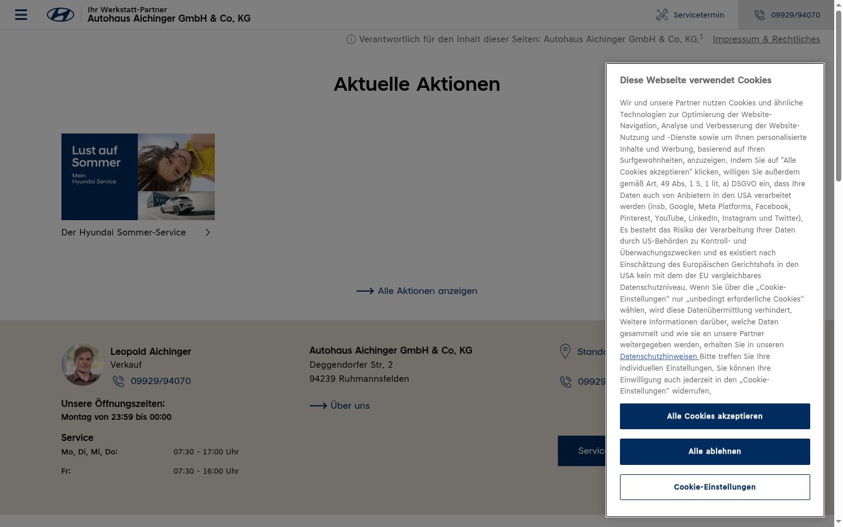Open the Über uns link
843x527 pixels.
pyautogui.click(x=350, y=406)
